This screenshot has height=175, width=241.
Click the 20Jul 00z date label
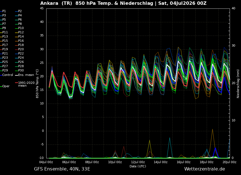coord(229,162)
